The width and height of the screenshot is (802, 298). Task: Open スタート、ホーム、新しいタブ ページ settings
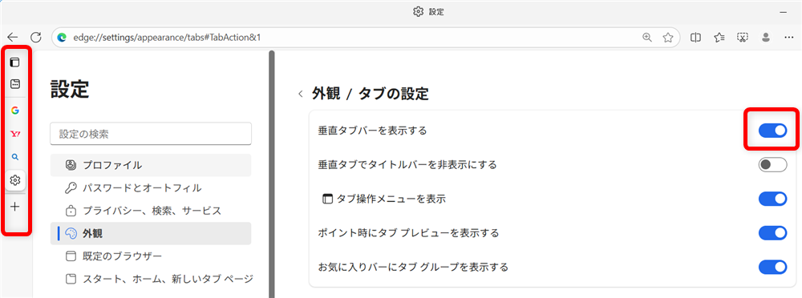tap(151, 279)
